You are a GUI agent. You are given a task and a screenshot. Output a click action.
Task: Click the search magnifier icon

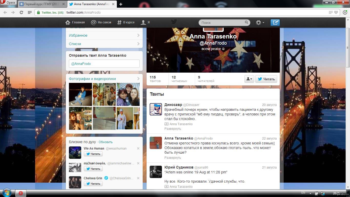(x=246, y=23)
